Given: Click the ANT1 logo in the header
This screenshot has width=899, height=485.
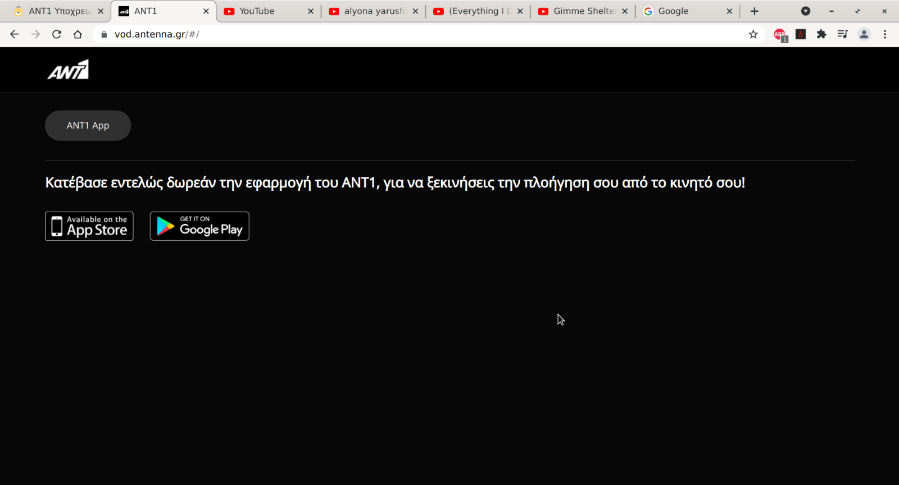Looking at the screenshot, I should tap(68, 70).
